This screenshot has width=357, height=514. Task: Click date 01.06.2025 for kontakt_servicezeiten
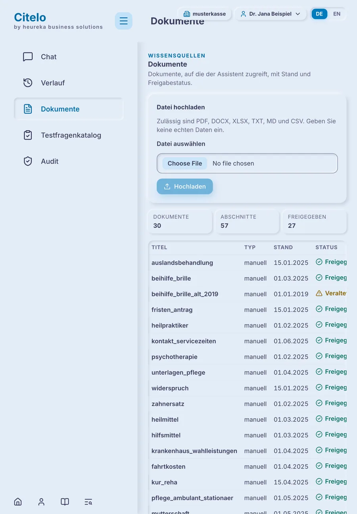pyautogui.click(x=291, y=341)
